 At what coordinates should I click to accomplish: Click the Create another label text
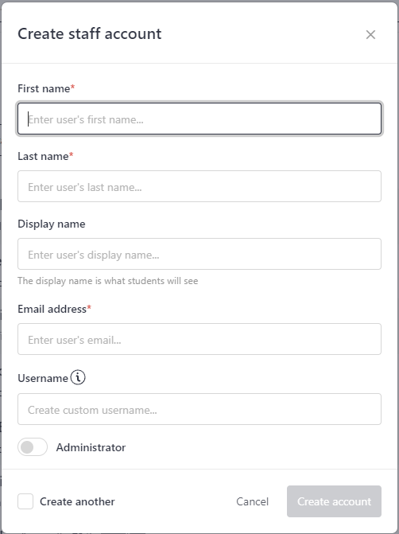point(77,501)
